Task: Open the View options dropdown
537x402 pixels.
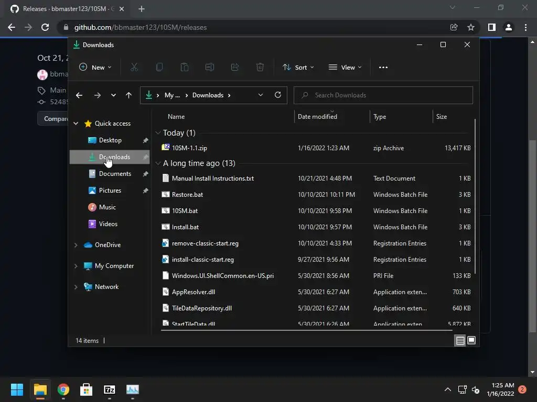Action: 345,68
